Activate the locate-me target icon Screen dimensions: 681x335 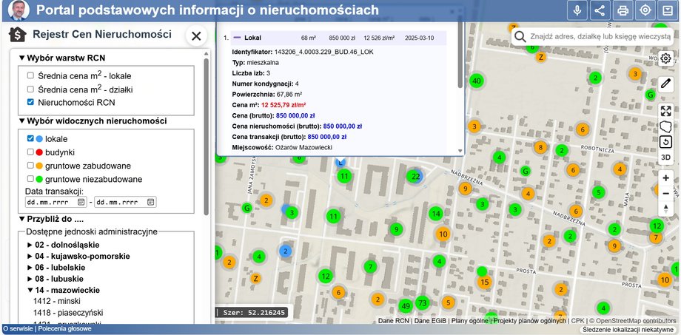[x=645, y=10]
